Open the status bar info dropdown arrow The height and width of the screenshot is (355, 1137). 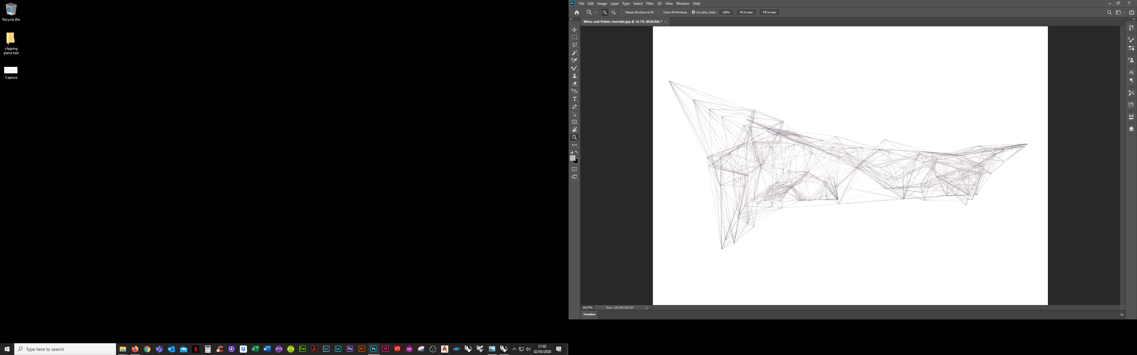[647, 307]
